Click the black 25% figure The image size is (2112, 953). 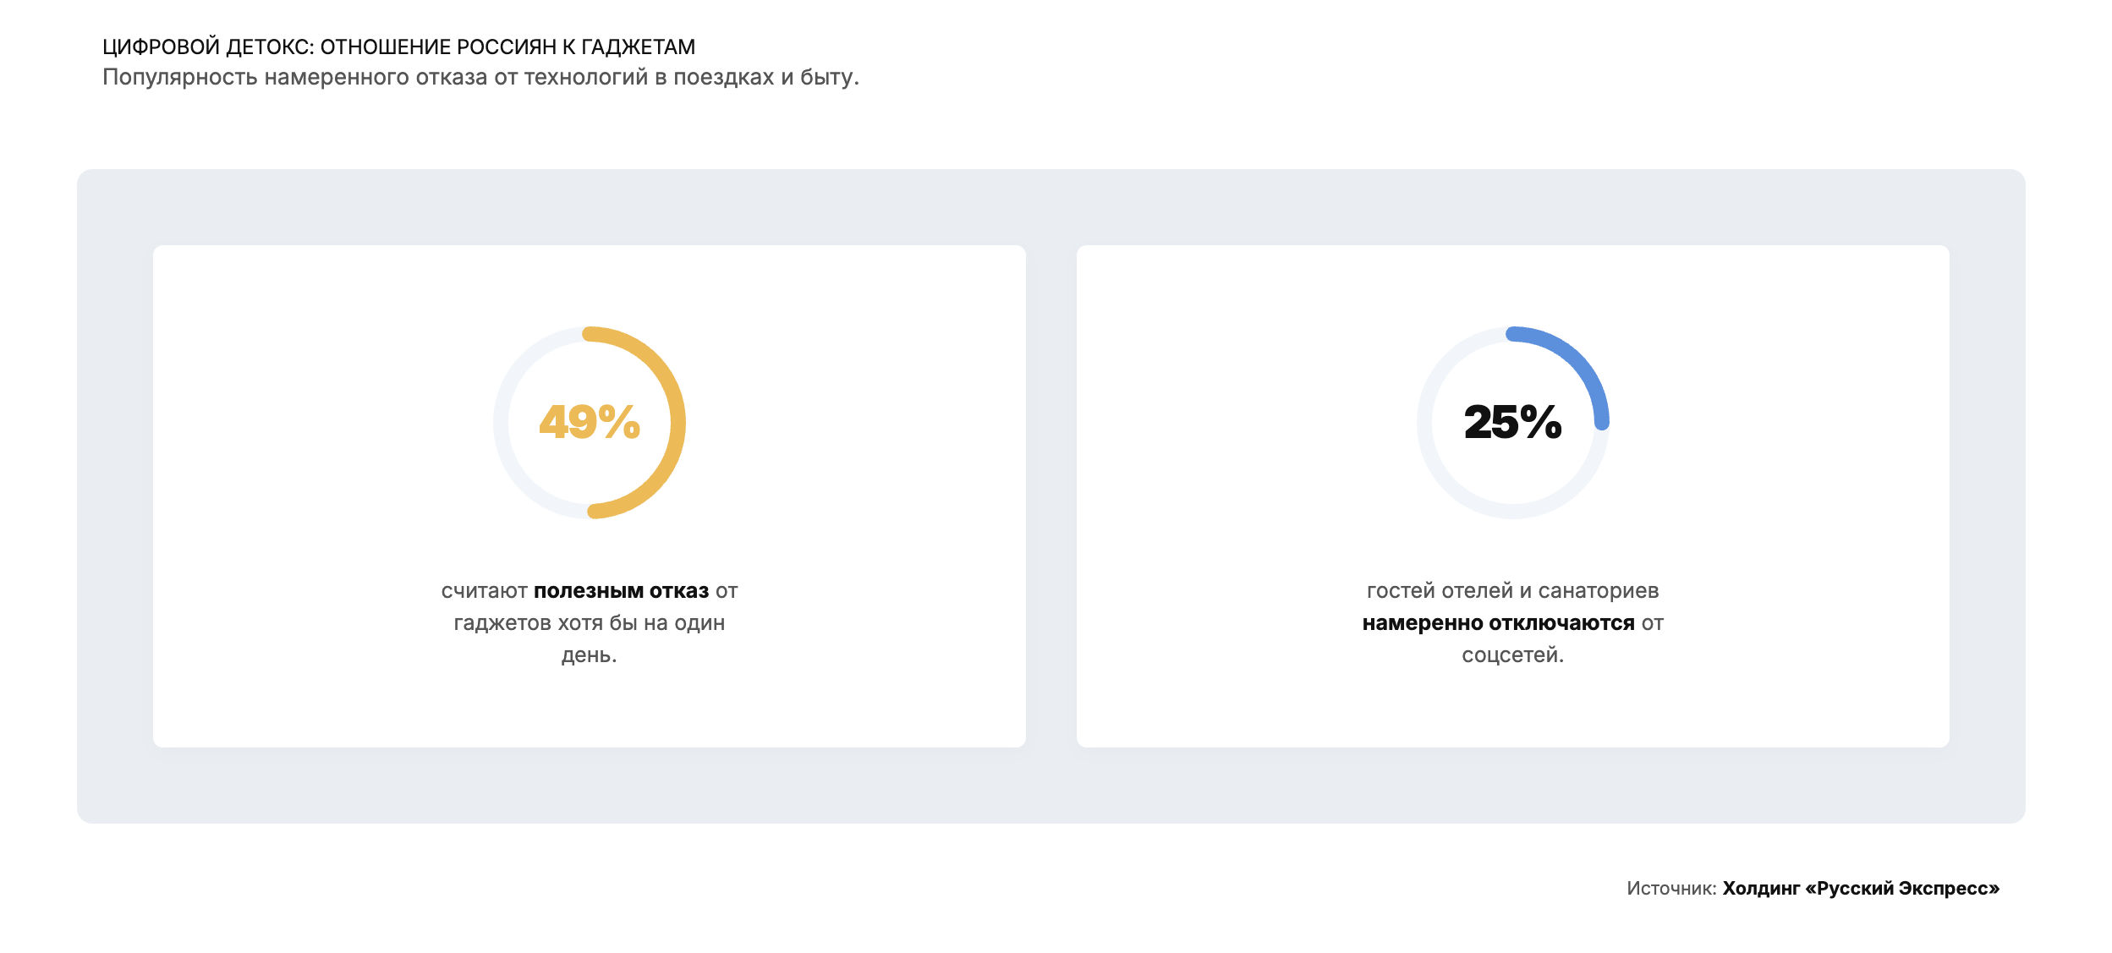(x=1512, y=422)
